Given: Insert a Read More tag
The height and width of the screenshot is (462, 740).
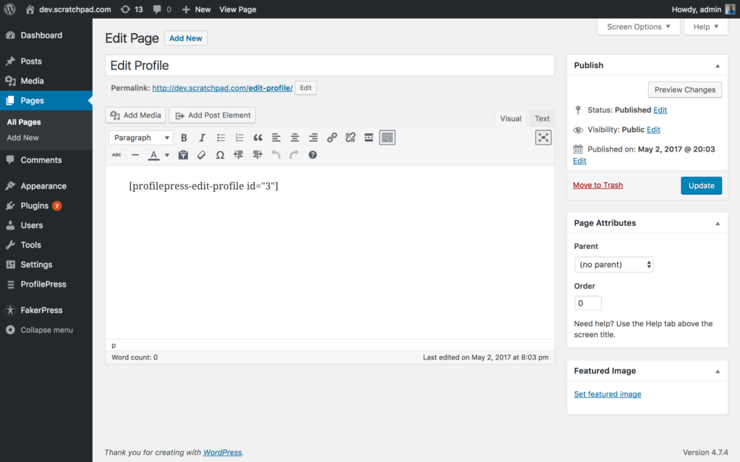Looking at the screenshot, I should coord(369,137).
